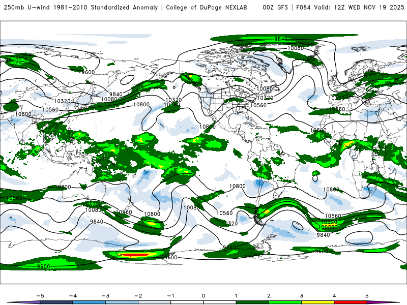Click the '00Z GFS' model run label
This screenshot has width=407, height=305.
click(275, 8)
